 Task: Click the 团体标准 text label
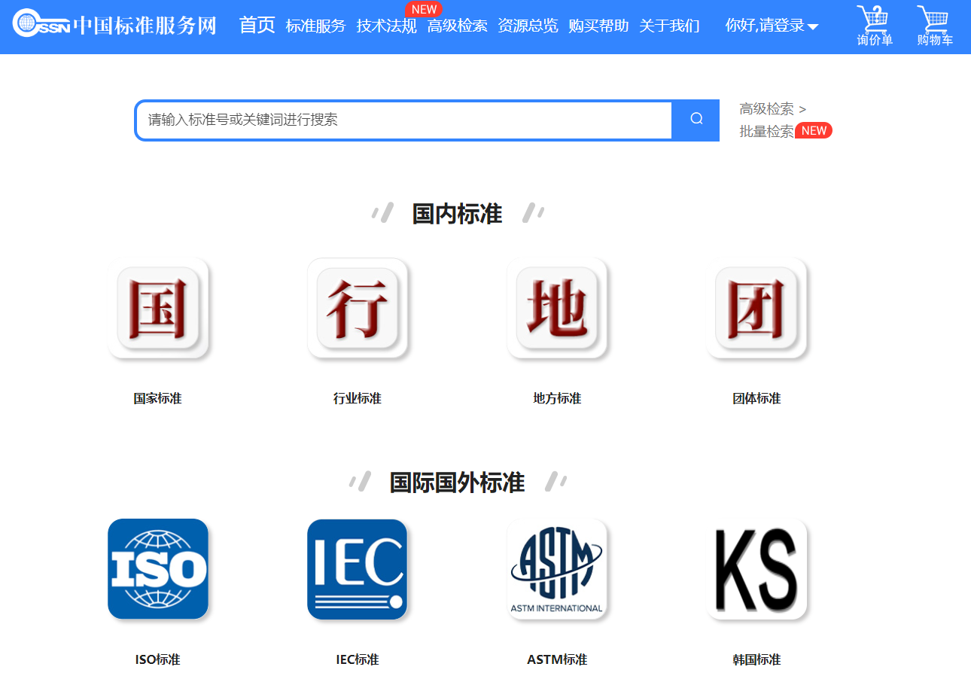click(x=756, y=398)
